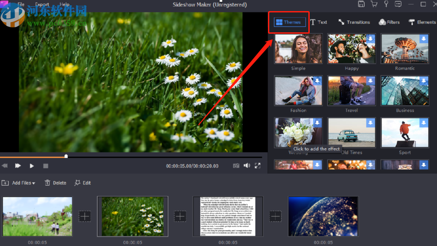This screenshot has width=437, height=246.
Task: Open the Elements tab
Action: click(422, 22)
